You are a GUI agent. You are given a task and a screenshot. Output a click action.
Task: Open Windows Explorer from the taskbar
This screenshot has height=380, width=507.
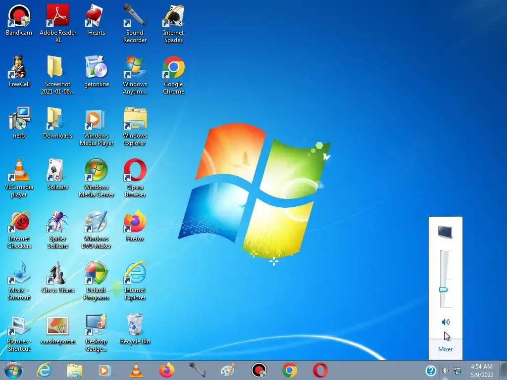point(74,370)
